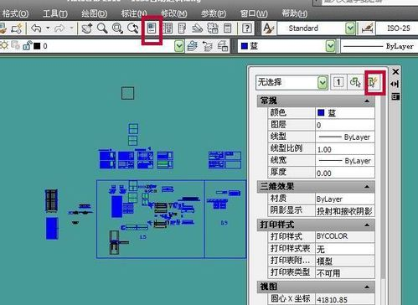Click the Select Objects button in properties
The height and width of the screenshot is (305, 418).
pos(355,82)
